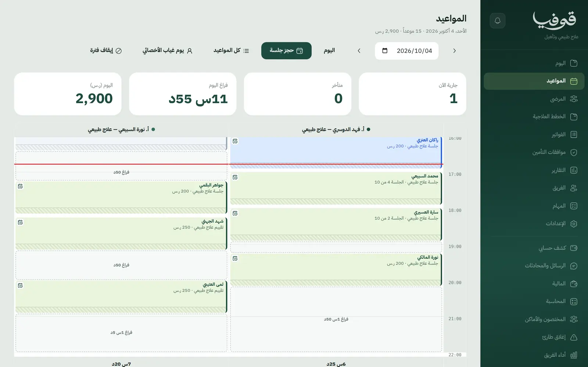Click the free slot فراغ 1س 5د
The image size is (588, 367).
[121, 333]
